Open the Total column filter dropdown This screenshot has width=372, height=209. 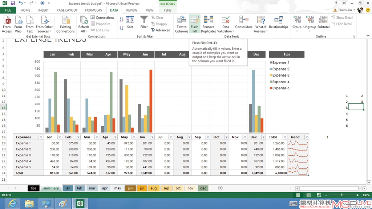tap(285, 137)
